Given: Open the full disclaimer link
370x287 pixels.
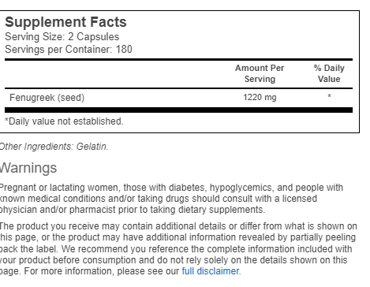Looking at the screenshot, I should (x=211, y=271).
